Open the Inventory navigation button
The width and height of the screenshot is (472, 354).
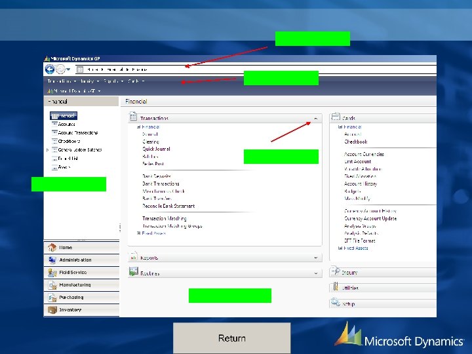coord(81,309)
